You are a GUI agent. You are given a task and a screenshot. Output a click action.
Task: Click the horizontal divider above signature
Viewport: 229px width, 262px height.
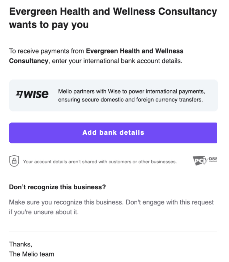[x=113, y=231]
